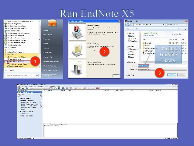Click New folder in the save dialog toolbar
Viewport: 194px width, 146px height.
point(138,29)
